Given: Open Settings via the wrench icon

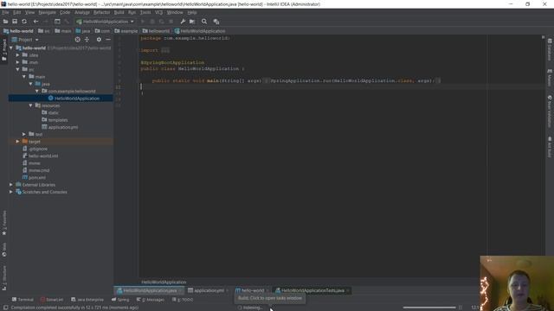Looking at the screenshot, I should coord(183,22).
